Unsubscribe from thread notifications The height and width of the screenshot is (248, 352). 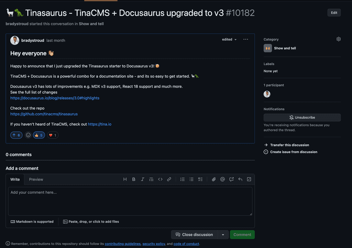click(x=302, y=117)
